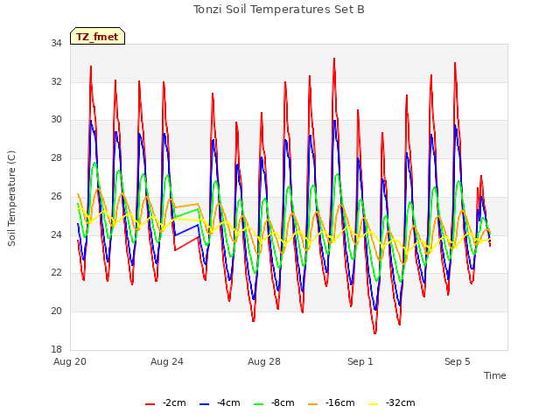Click the 32 y-axis tick label
The height and width of the screenshot is (420, 560).
click(56, 81)
